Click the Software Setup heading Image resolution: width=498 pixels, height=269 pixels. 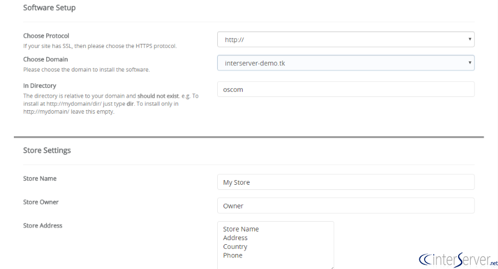(49, 8)
